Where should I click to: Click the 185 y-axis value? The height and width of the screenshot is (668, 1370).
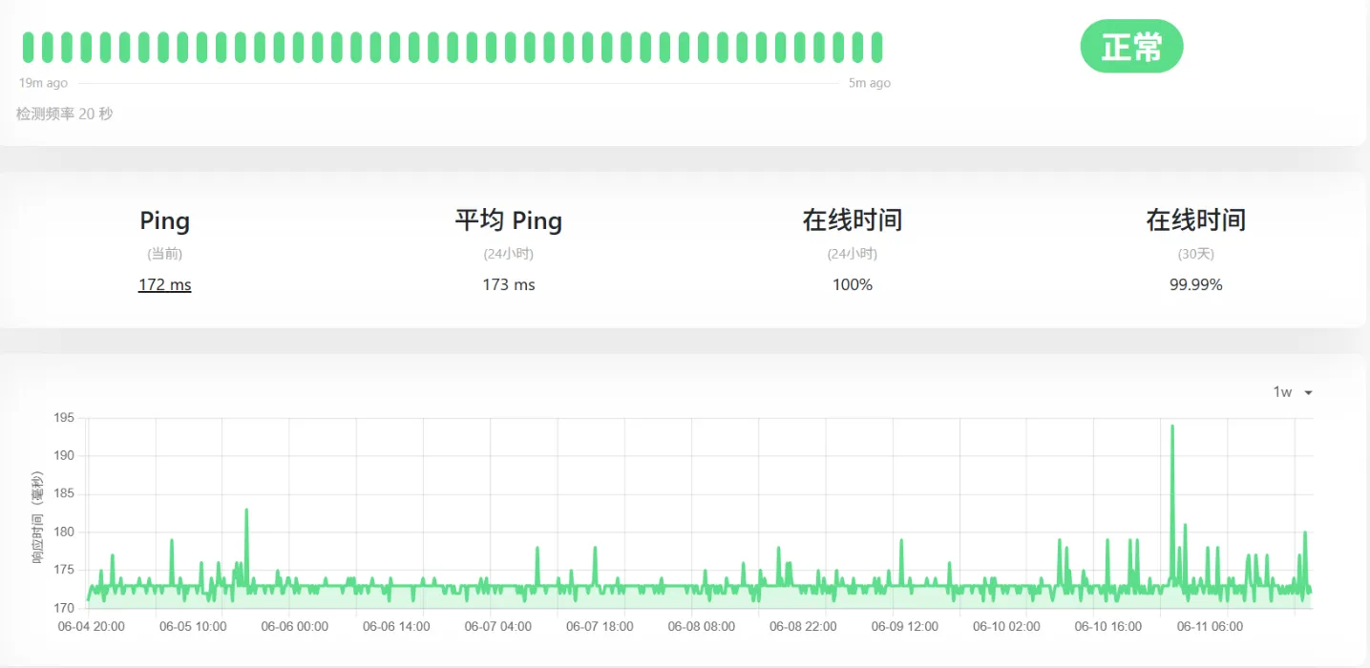pyautogui.click(x=65, y=494)
